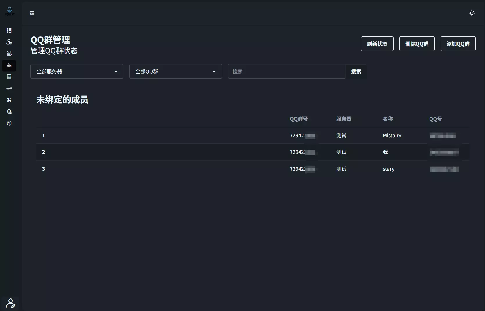The image size is (485, 311).
Task: Open the two-way arrows icon in sidebar
Action: 9,88
